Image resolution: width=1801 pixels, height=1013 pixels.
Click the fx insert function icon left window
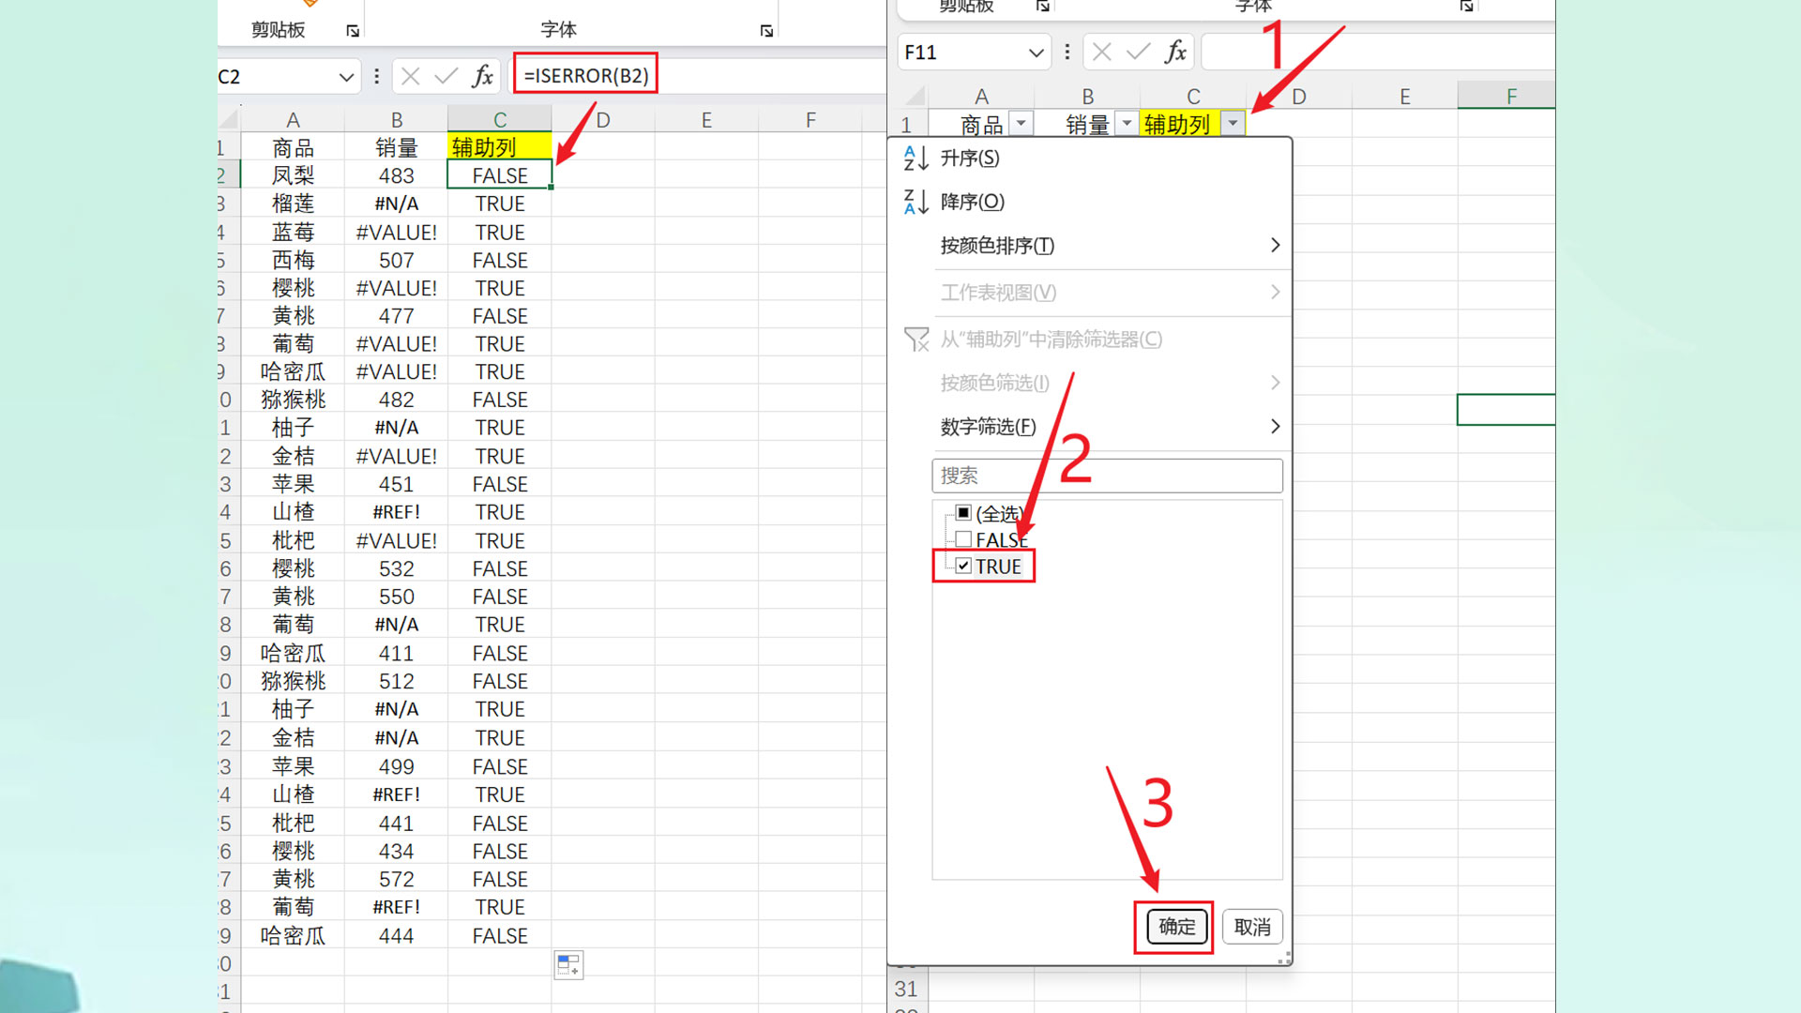pos(482,76)
